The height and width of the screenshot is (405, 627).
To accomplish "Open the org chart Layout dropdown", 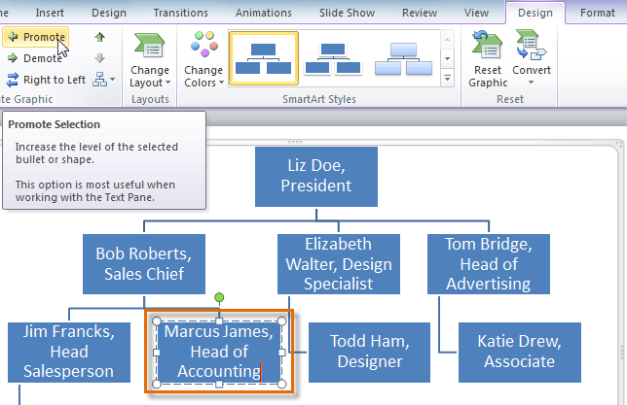I will (104, 80).
